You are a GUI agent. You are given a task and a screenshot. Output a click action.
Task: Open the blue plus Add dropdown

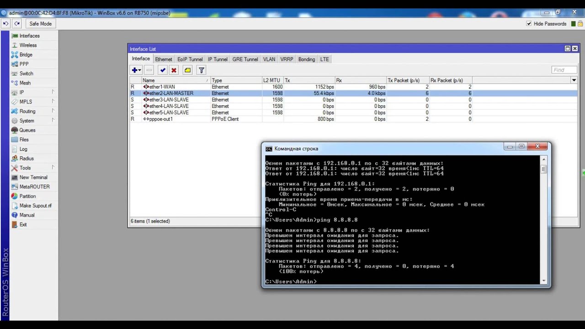[x=136, y=70]
